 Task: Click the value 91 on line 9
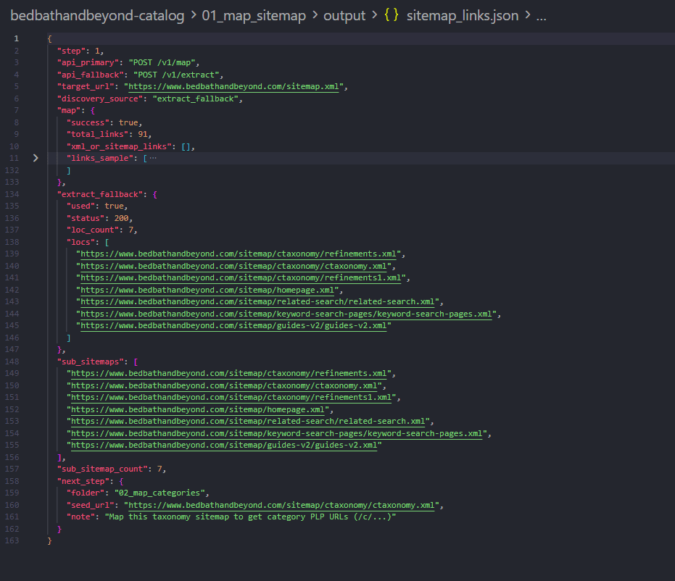pos(143,134)
